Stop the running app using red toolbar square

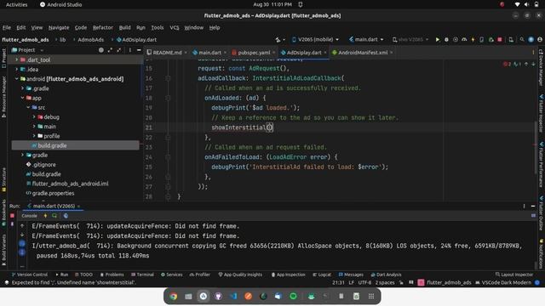tap(500, 40)
